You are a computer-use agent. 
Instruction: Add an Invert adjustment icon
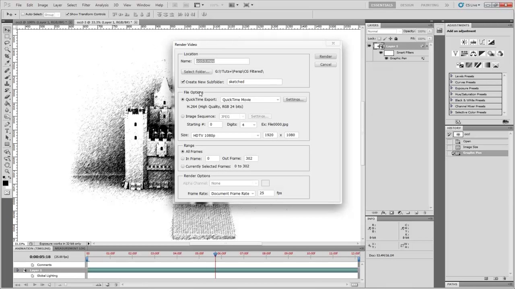[x=460, y=65]
